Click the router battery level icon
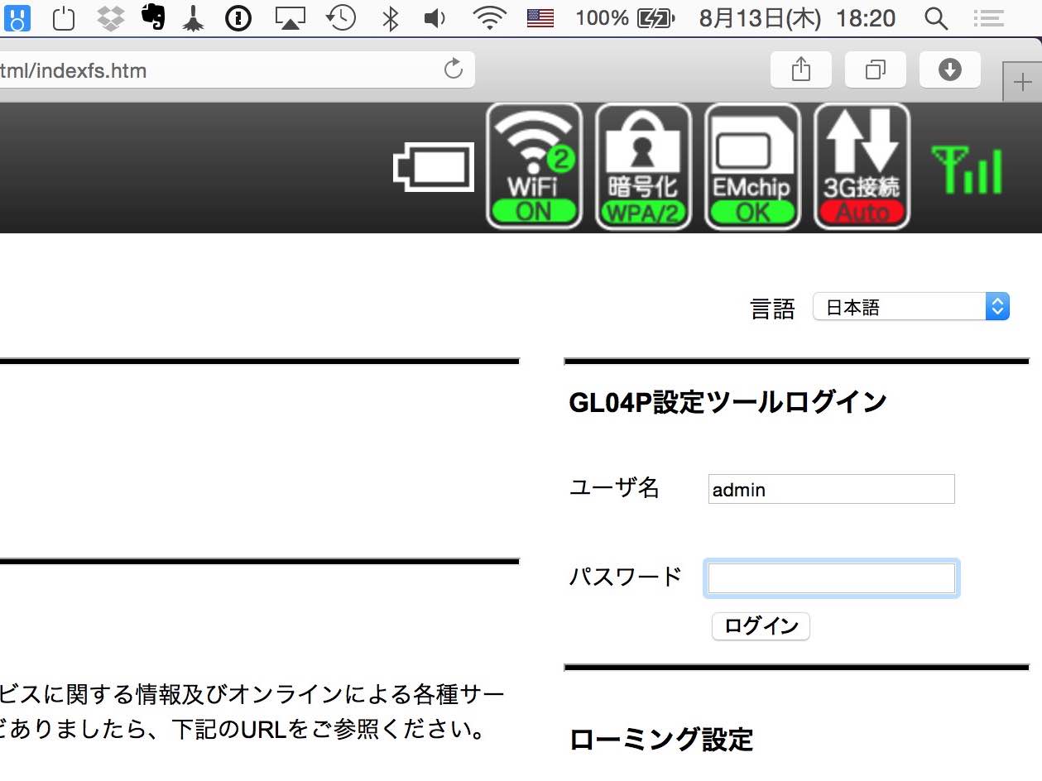 [434, 168]
